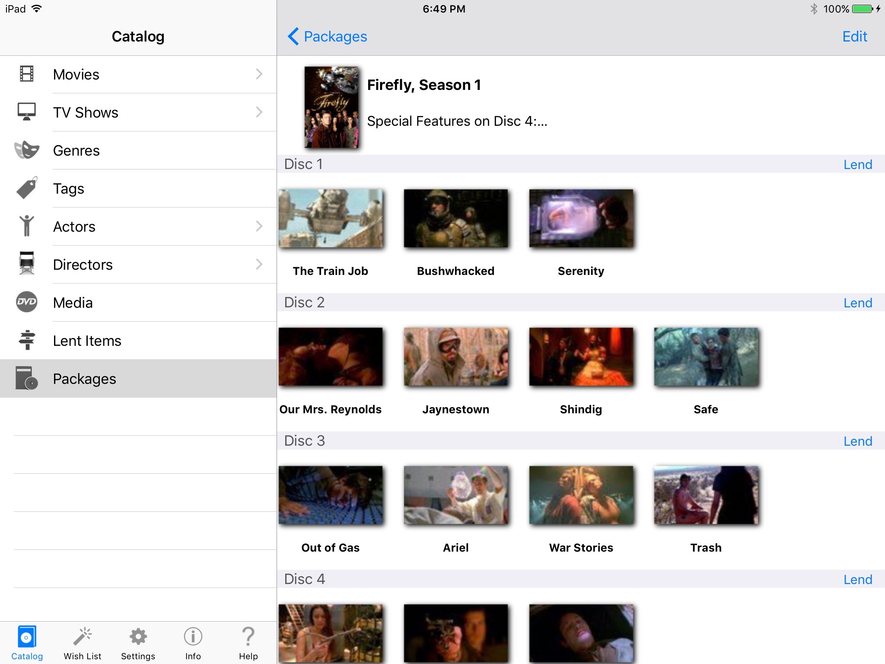Open the Firefly Season 1 cover art
Image resolution: width=885 pixels, height=664 pixels.
point(331,107)
